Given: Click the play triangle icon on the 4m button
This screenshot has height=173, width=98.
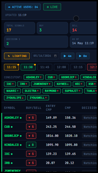Looking at the screenshot, I should coord(65,56).
